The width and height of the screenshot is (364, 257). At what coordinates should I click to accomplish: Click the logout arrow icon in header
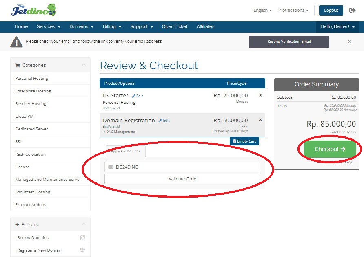point(353,11)
